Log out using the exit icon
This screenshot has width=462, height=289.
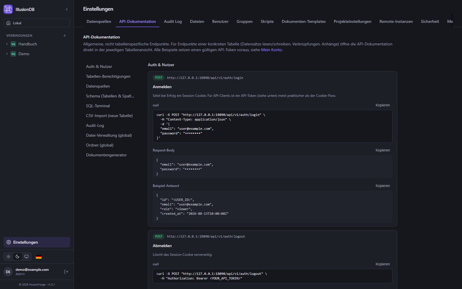click(x=66, y=272)
